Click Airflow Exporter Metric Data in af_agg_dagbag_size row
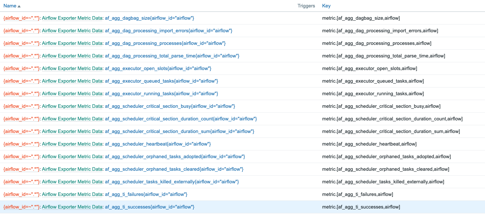Viewport: 485px width, 214px height. pyautogui.click(x=72, y=18)
